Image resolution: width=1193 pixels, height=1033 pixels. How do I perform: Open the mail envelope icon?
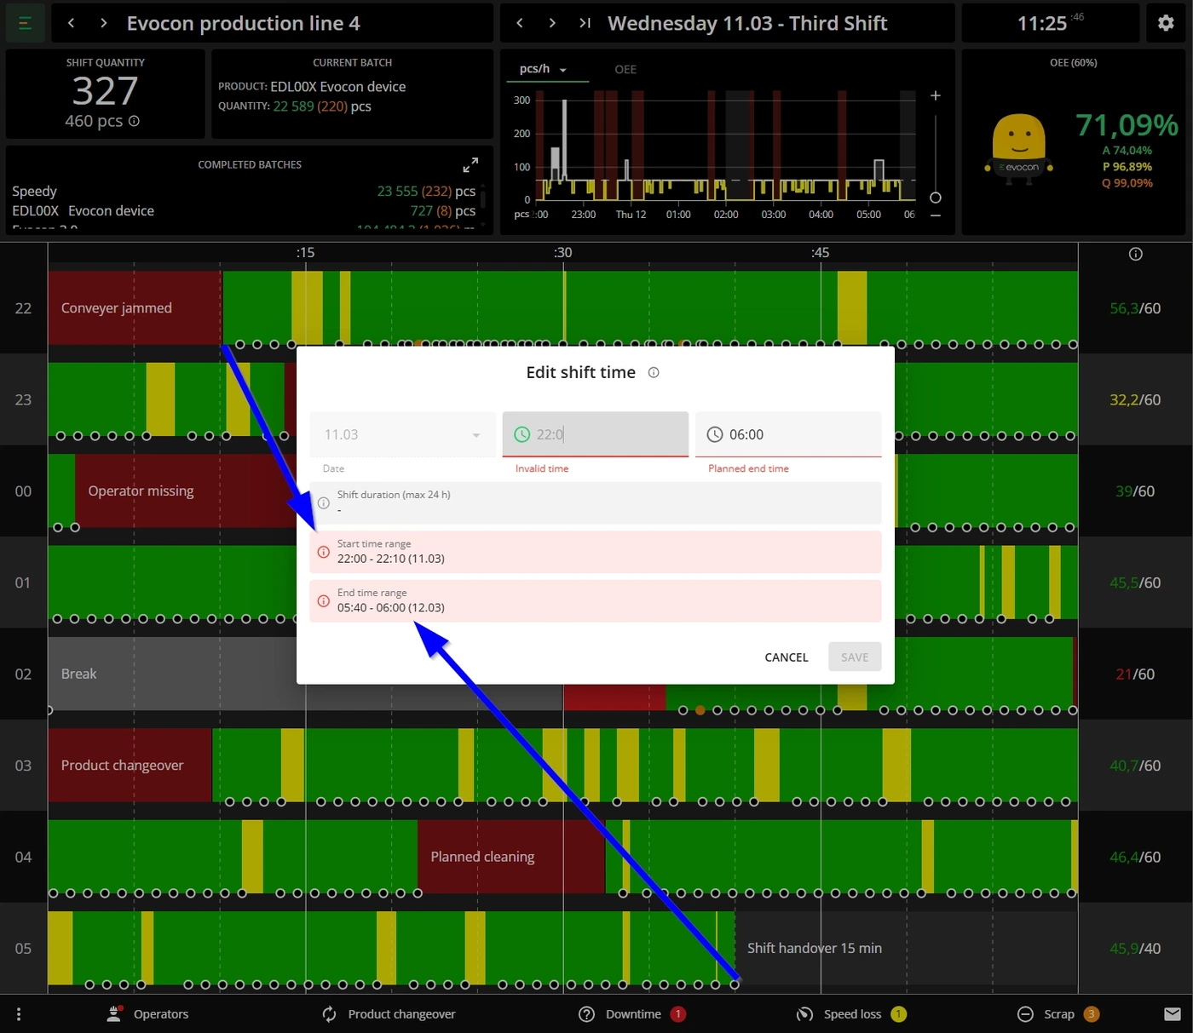[x=1173, y=1013]
